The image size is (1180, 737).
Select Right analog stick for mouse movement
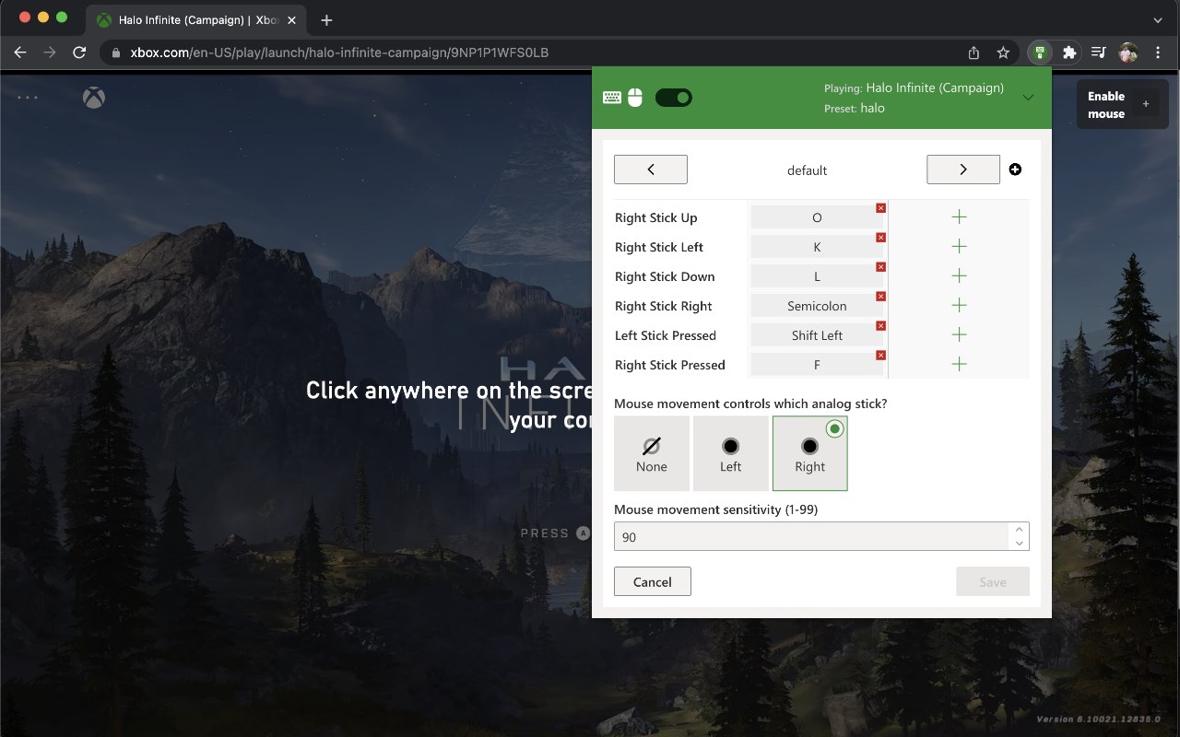tap(810, 453)
